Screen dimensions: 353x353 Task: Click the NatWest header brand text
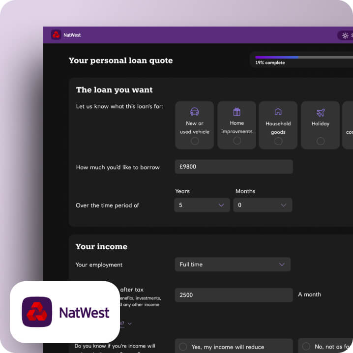pyautogui.click(x=72, y=35)
